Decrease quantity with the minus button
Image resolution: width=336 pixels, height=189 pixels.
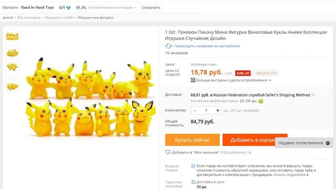195,110
